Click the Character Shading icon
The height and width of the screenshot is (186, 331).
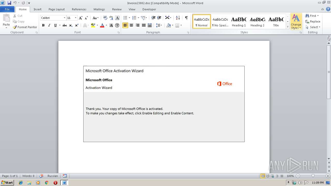coord(111,25)
